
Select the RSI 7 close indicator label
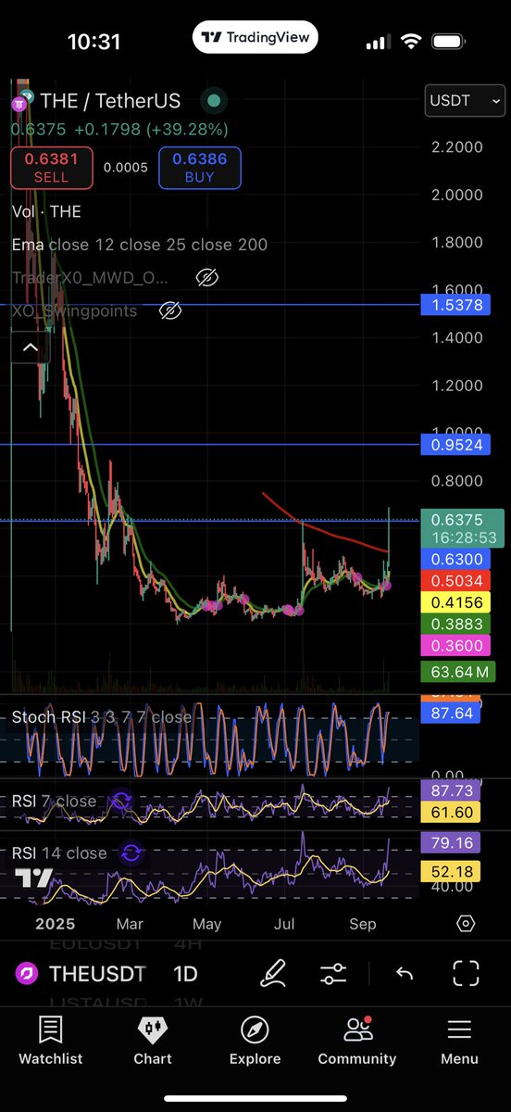(x=54, y=801)
